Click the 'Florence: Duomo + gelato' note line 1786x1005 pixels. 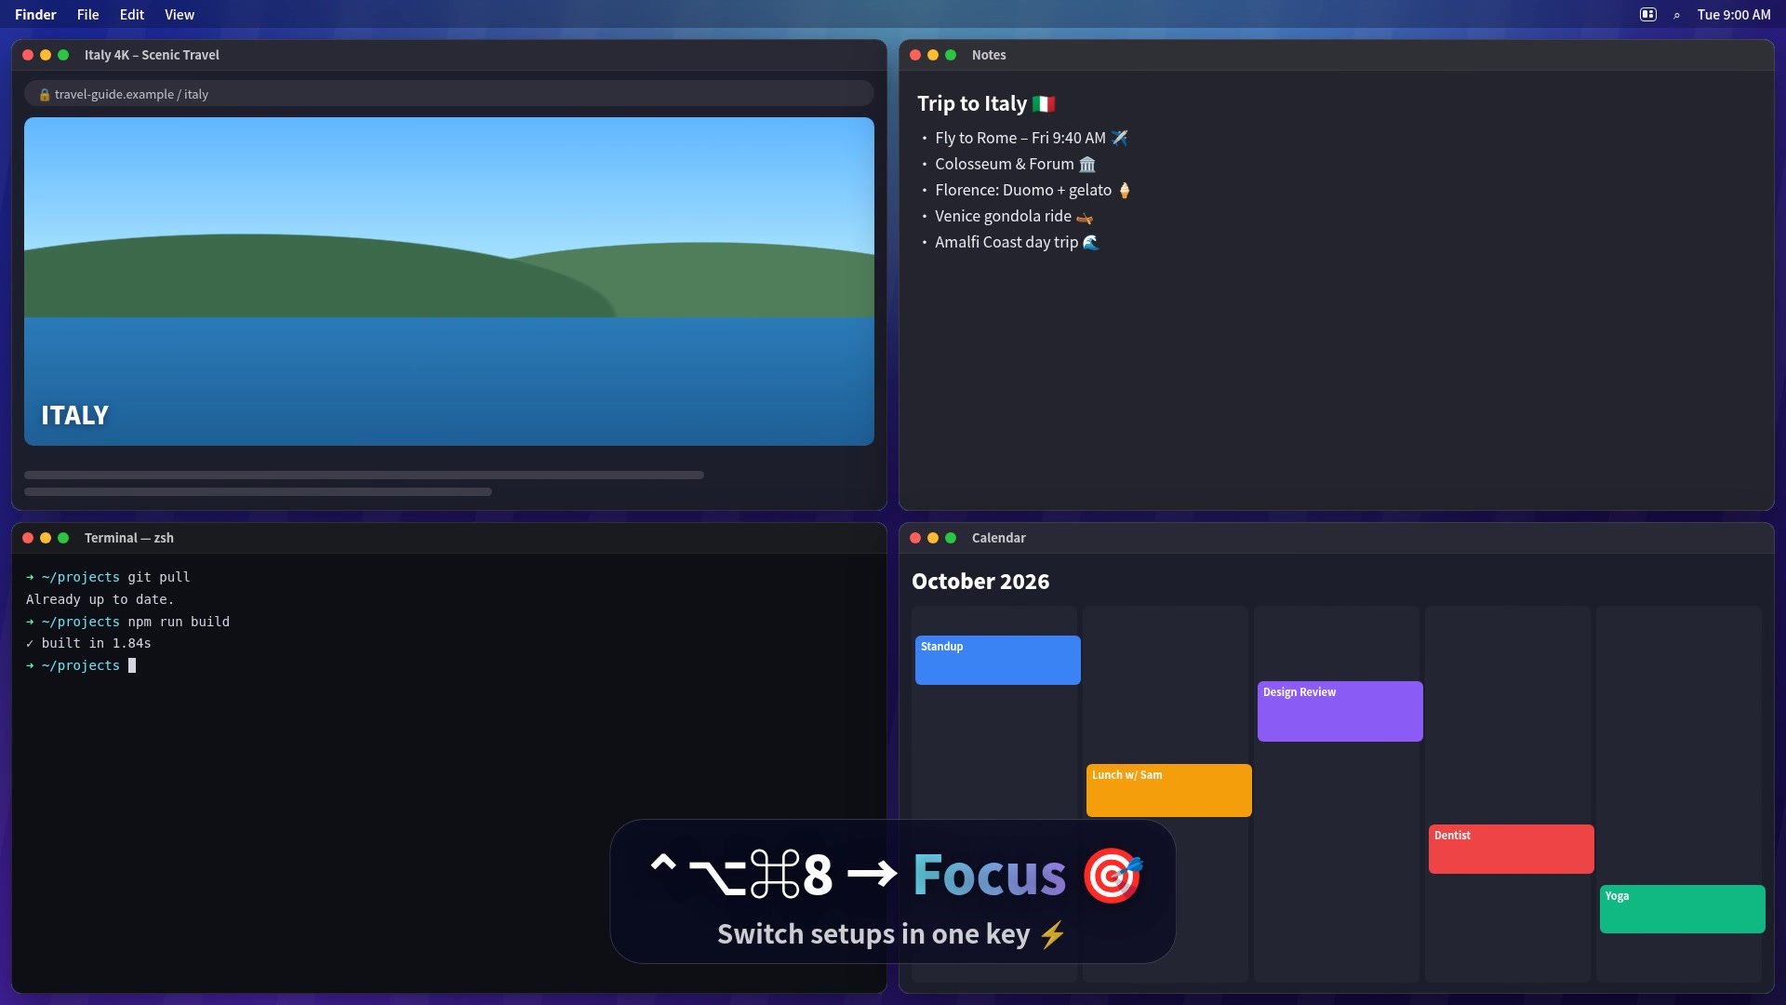click(1033, 190)
